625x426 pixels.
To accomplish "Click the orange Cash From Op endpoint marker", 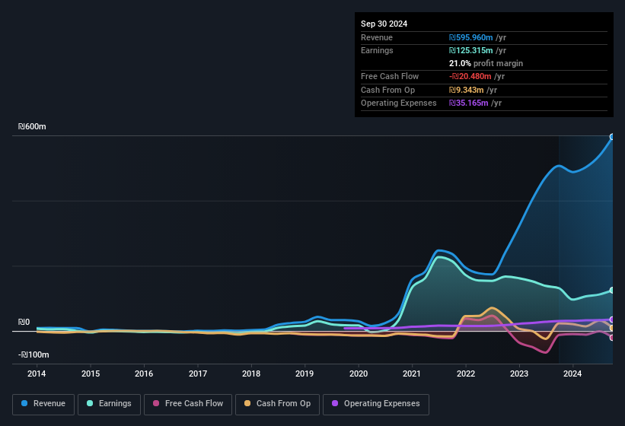I will (612, 328).
